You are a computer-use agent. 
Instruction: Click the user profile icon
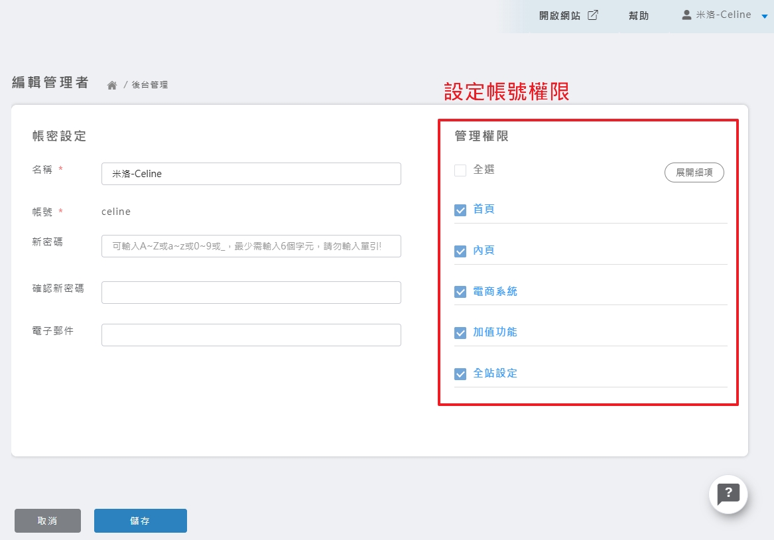tap(686, 15)
